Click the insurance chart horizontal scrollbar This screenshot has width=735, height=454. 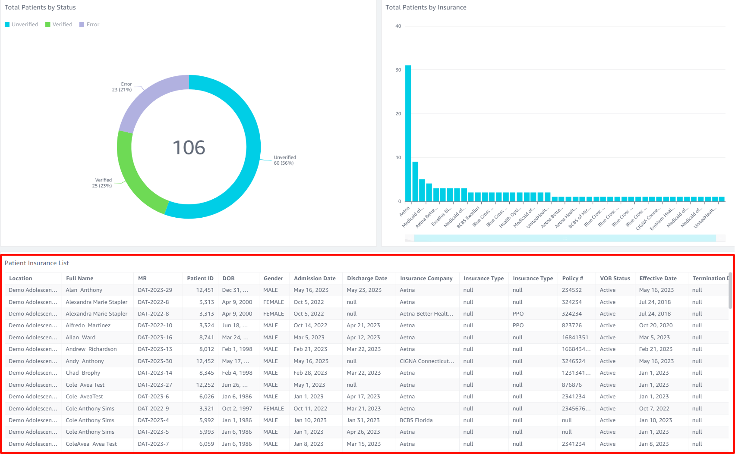point(565,238)
